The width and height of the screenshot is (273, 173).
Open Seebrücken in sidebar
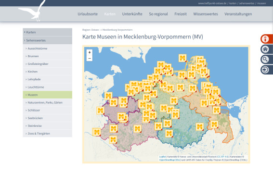point(48,118)
